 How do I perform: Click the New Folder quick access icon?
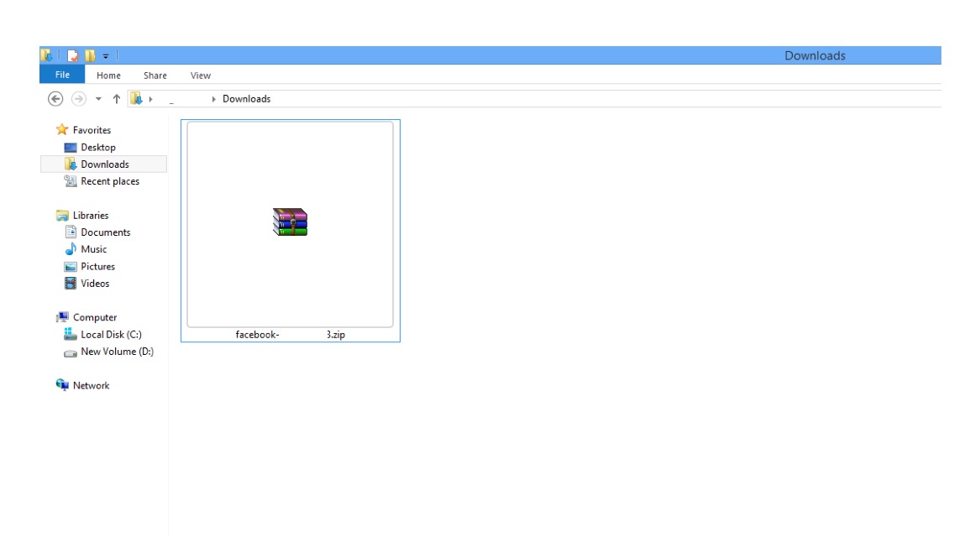(x=90, y=55)
